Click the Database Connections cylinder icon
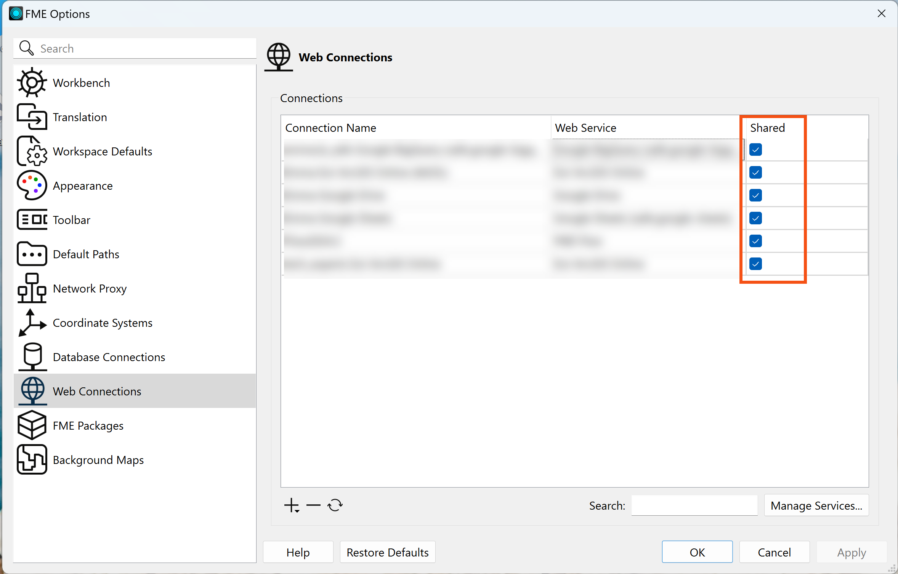 [x=32, y=357]
